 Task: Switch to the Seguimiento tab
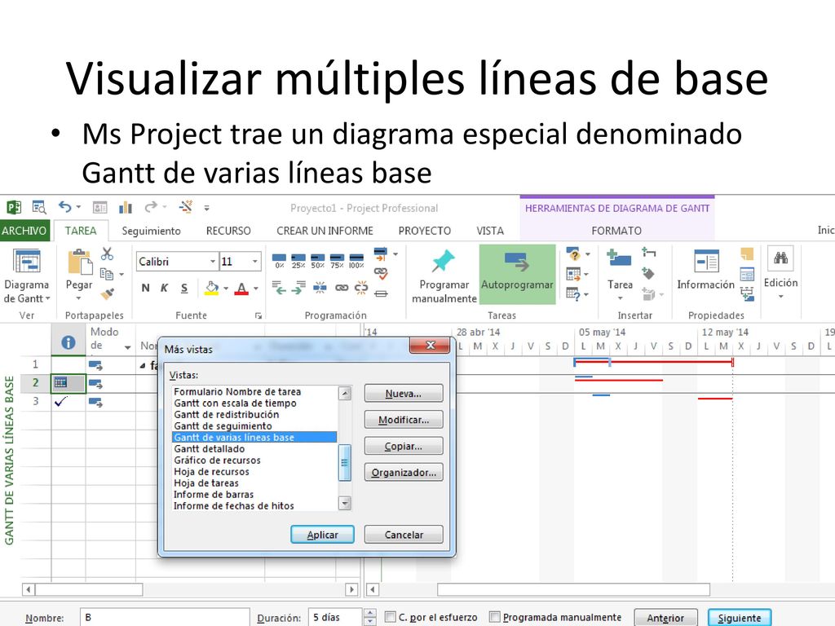151,231
